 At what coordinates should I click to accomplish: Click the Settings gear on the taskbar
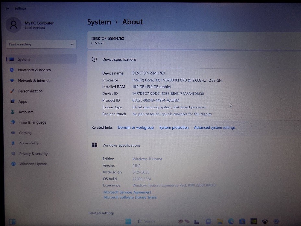[276, 221]
